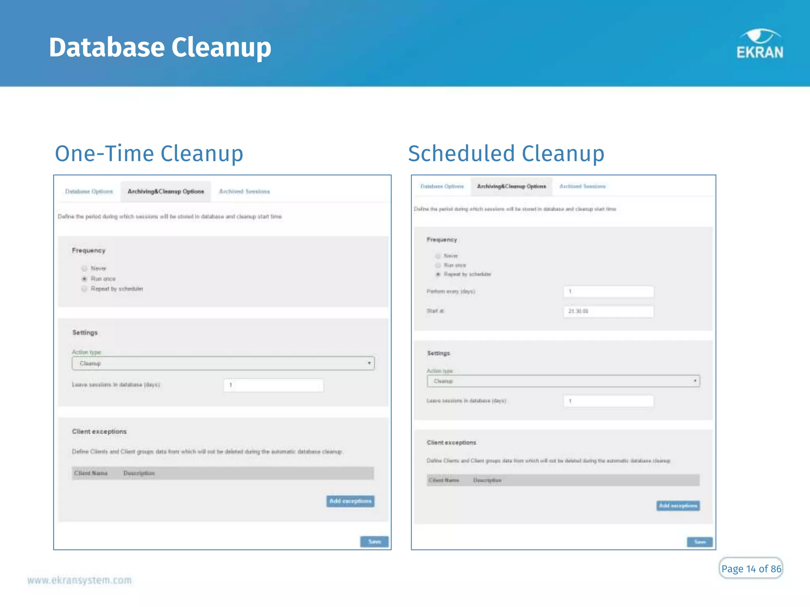
Task: Click the Page 14 of 86 indicator
Action: pos(751,568)
